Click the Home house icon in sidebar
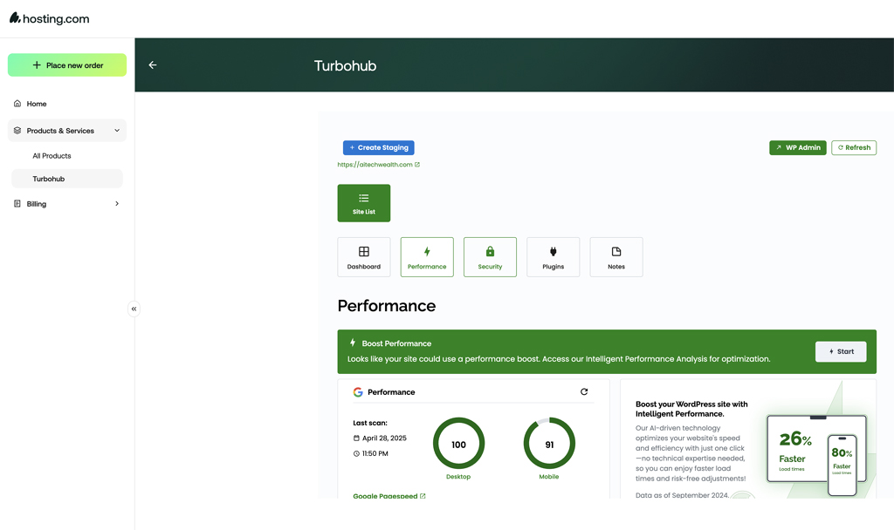This screenshot has width=894, height=530. [17, 104]
